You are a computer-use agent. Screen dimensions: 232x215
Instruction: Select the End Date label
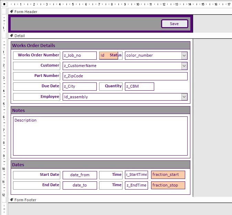[x=37, y=185]
